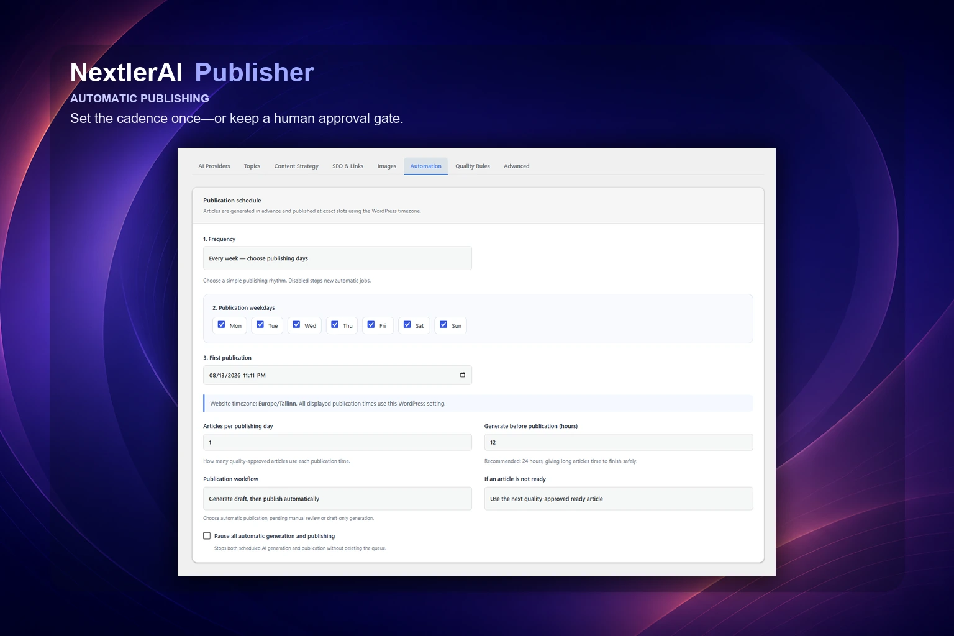Click the '1. Frequency' label
The height and width of the screenshot is (636, 954).
[x=219, y=239]
